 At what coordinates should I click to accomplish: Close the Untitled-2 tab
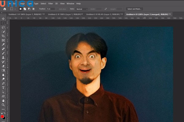point(82,14)
